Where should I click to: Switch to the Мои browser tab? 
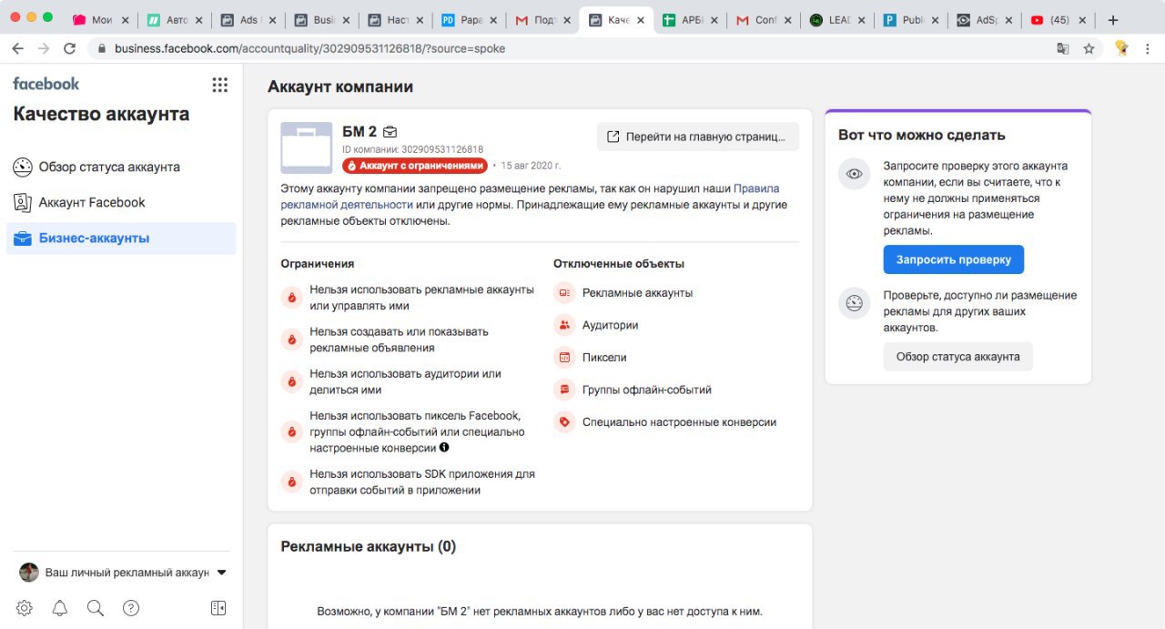click(101, 20)
